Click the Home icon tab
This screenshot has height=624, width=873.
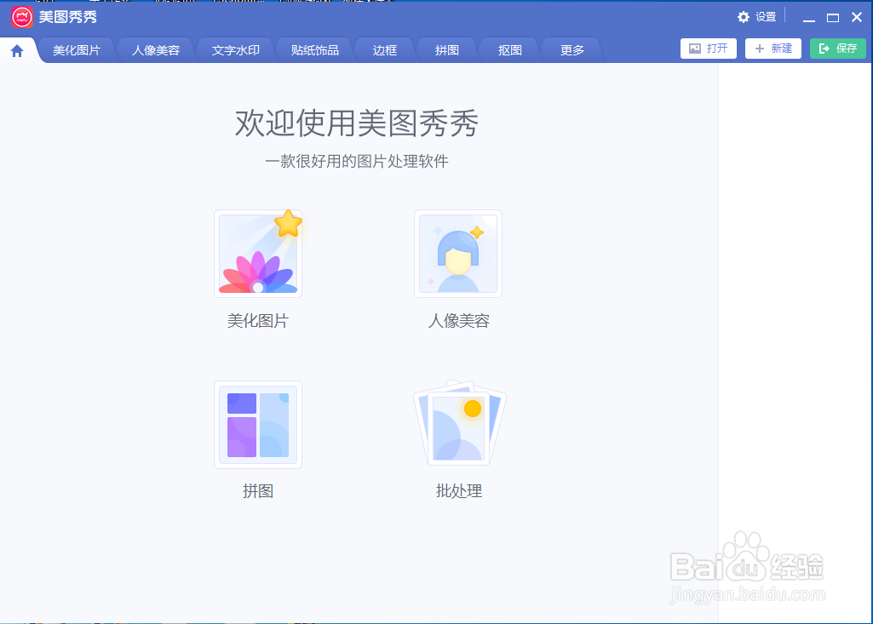[16, 50]
